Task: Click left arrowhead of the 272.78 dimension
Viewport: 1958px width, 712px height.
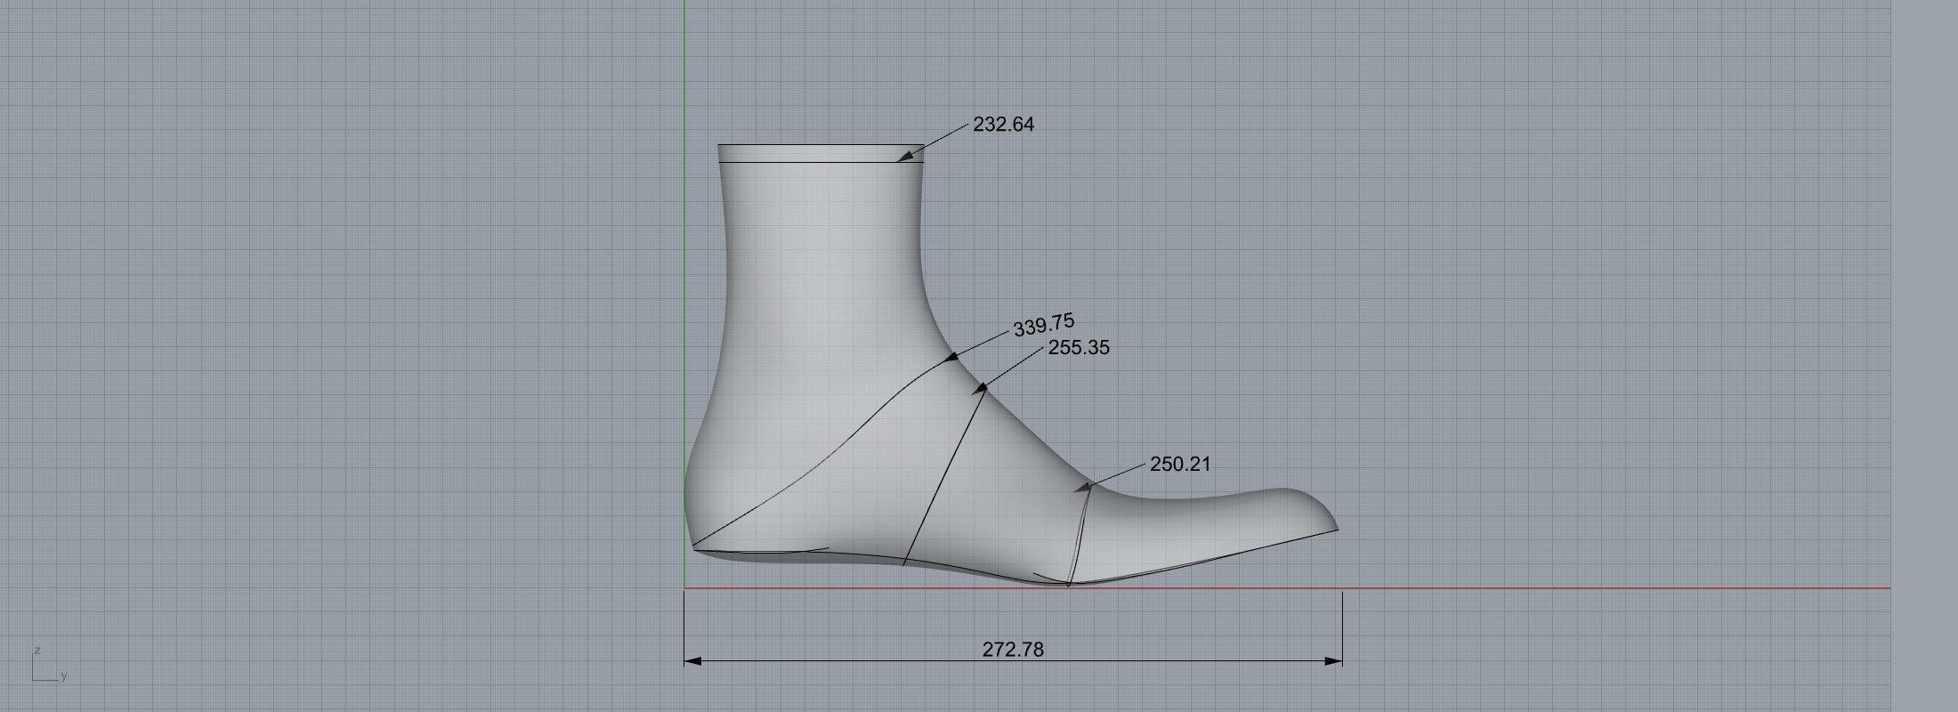Action: click(692, 661)
